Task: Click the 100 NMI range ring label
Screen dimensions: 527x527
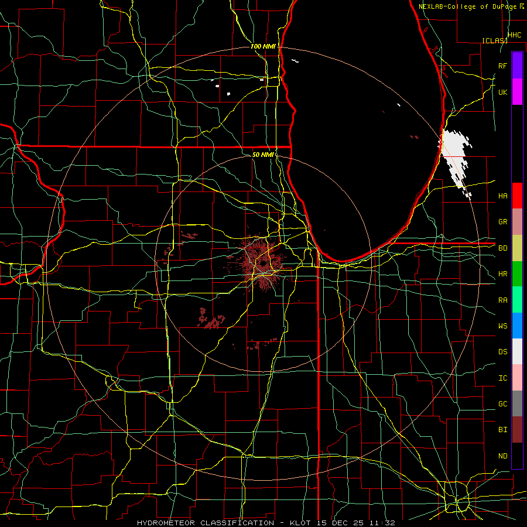Action: coord(263,46)
